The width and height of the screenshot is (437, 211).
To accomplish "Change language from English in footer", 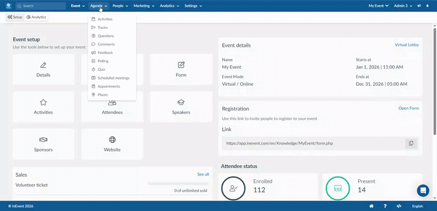I will 417,206.
